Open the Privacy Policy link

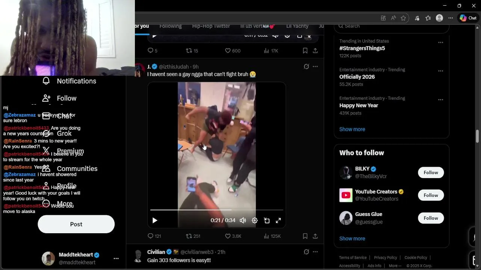click(x=386, y=258)
